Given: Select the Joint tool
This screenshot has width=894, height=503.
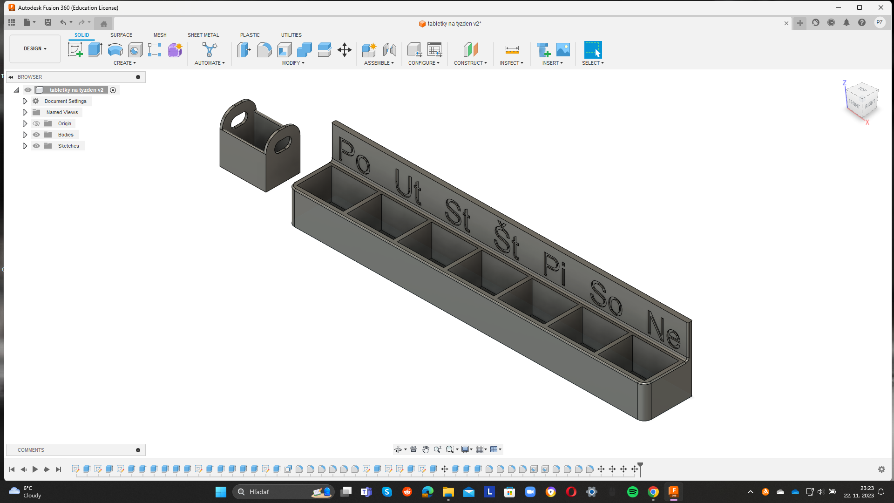Looking at the screenshot, I should point(389,50).
